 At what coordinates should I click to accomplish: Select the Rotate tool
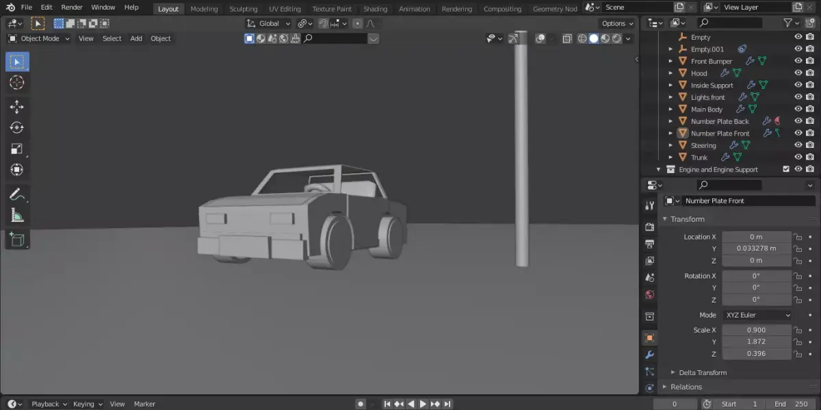[17, 127]
